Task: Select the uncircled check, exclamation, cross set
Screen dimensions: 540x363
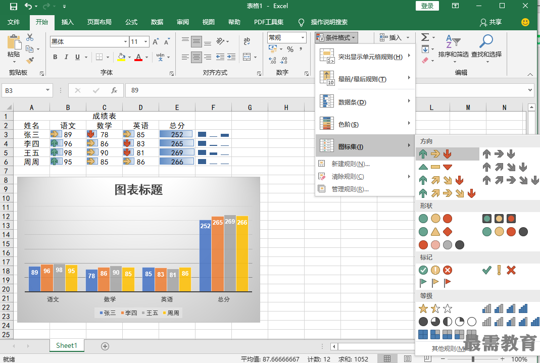Action: coord(499,270)
